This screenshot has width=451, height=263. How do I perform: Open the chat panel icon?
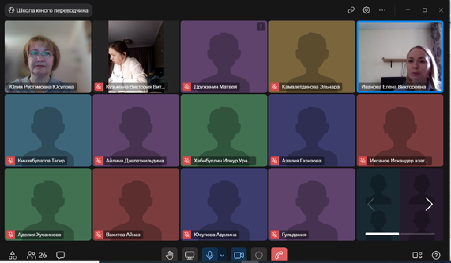tap(60, 255)
